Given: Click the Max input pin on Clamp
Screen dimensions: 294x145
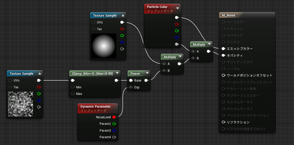Looking at the screenshot, I should click(x=73, y=93).
